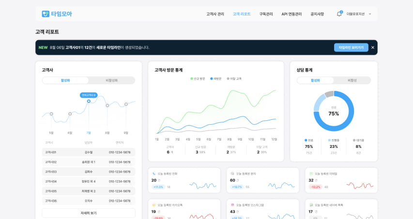Image resolution: width=413 pixels, height=219 pixels.
Task: Open the notification bell
Action: [339, 14]
